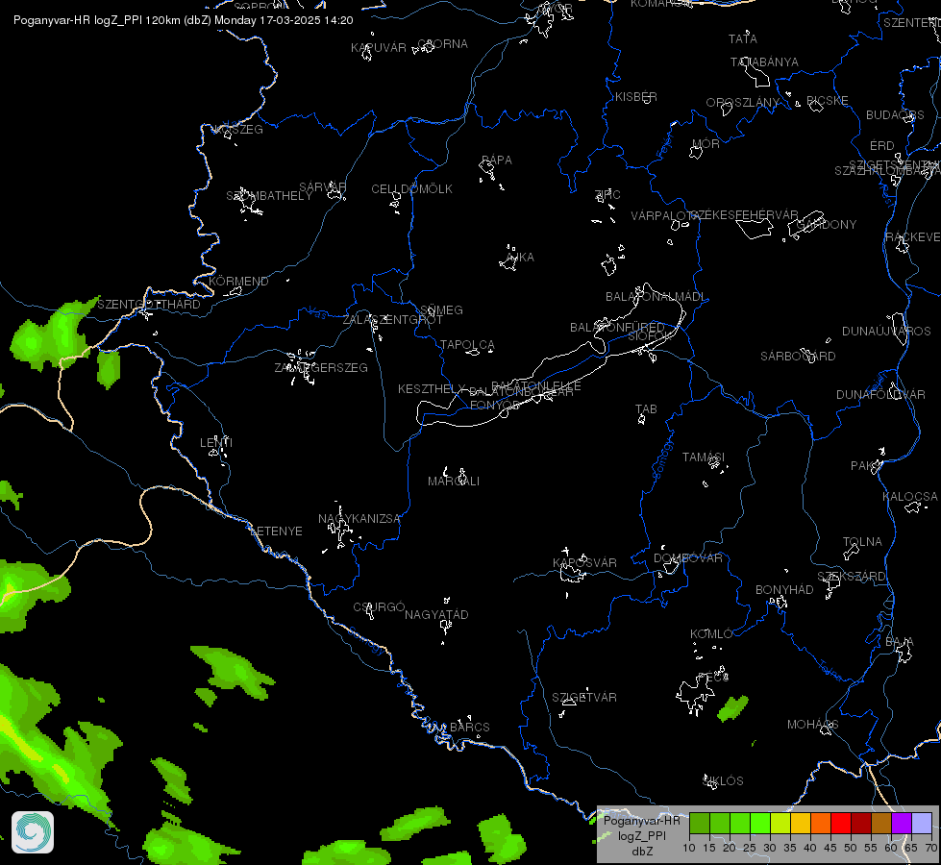Click the dbZ unit label in legend
Viewport: 941px width, 865px height.
[x=641, y=852]
